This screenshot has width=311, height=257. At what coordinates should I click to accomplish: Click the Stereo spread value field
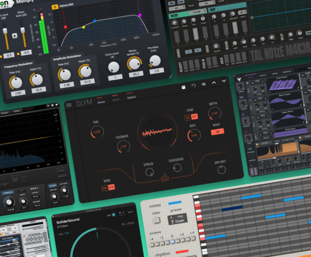click(137, 74)
